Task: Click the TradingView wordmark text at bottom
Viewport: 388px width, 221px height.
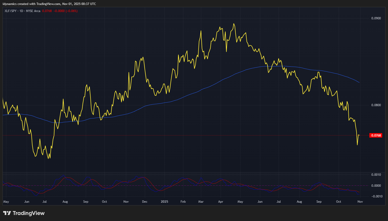Action: coord(29,213)
